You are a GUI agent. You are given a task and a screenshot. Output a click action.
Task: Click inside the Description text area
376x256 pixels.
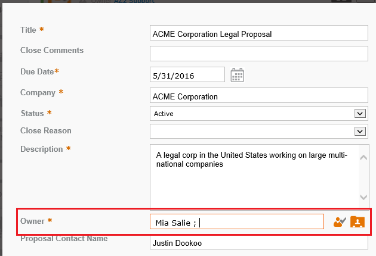point(254,176)
